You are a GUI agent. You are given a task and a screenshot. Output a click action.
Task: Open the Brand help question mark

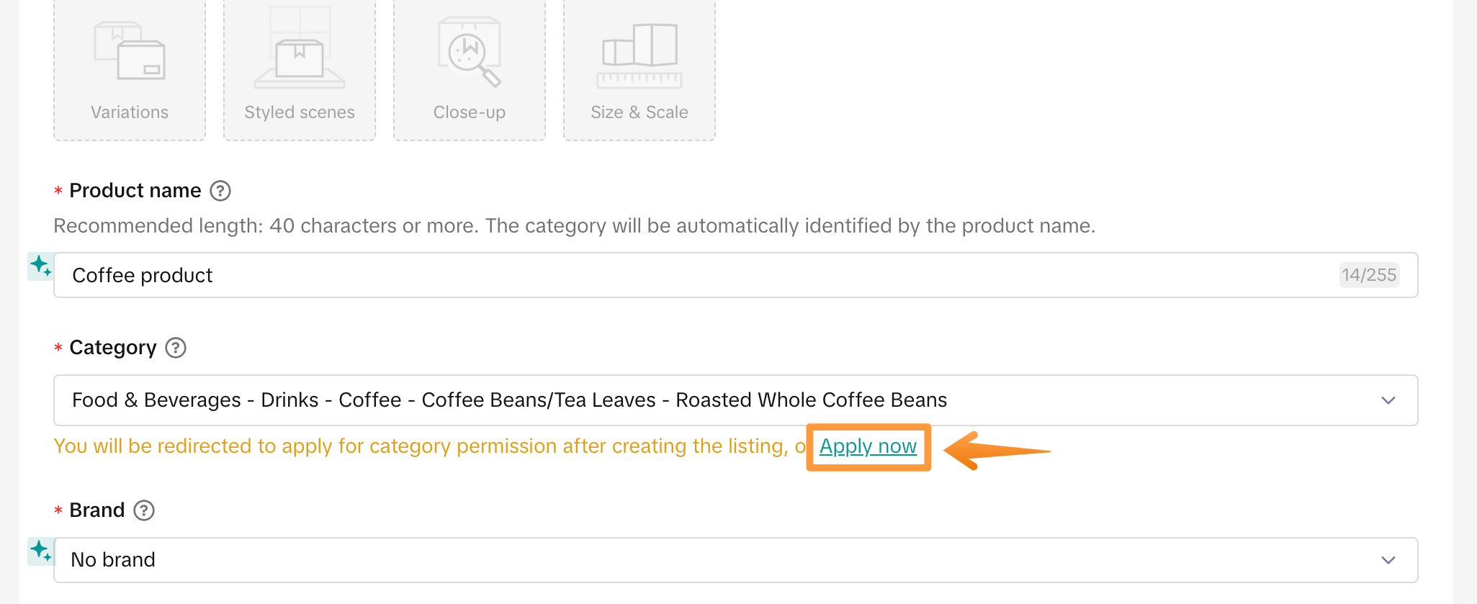(144, 510)
